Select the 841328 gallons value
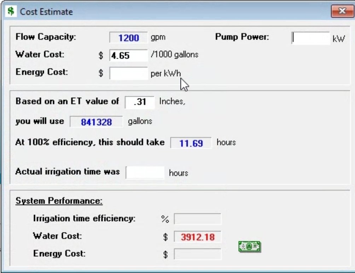The height and width of the screenshot is (273, 355). pos(96,122)
